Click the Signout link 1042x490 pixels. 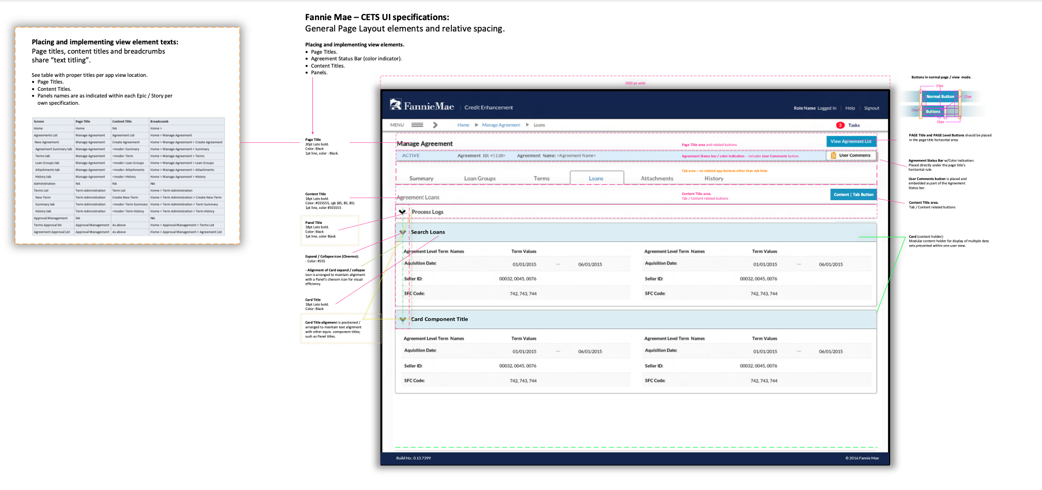(x=872, y=108)
